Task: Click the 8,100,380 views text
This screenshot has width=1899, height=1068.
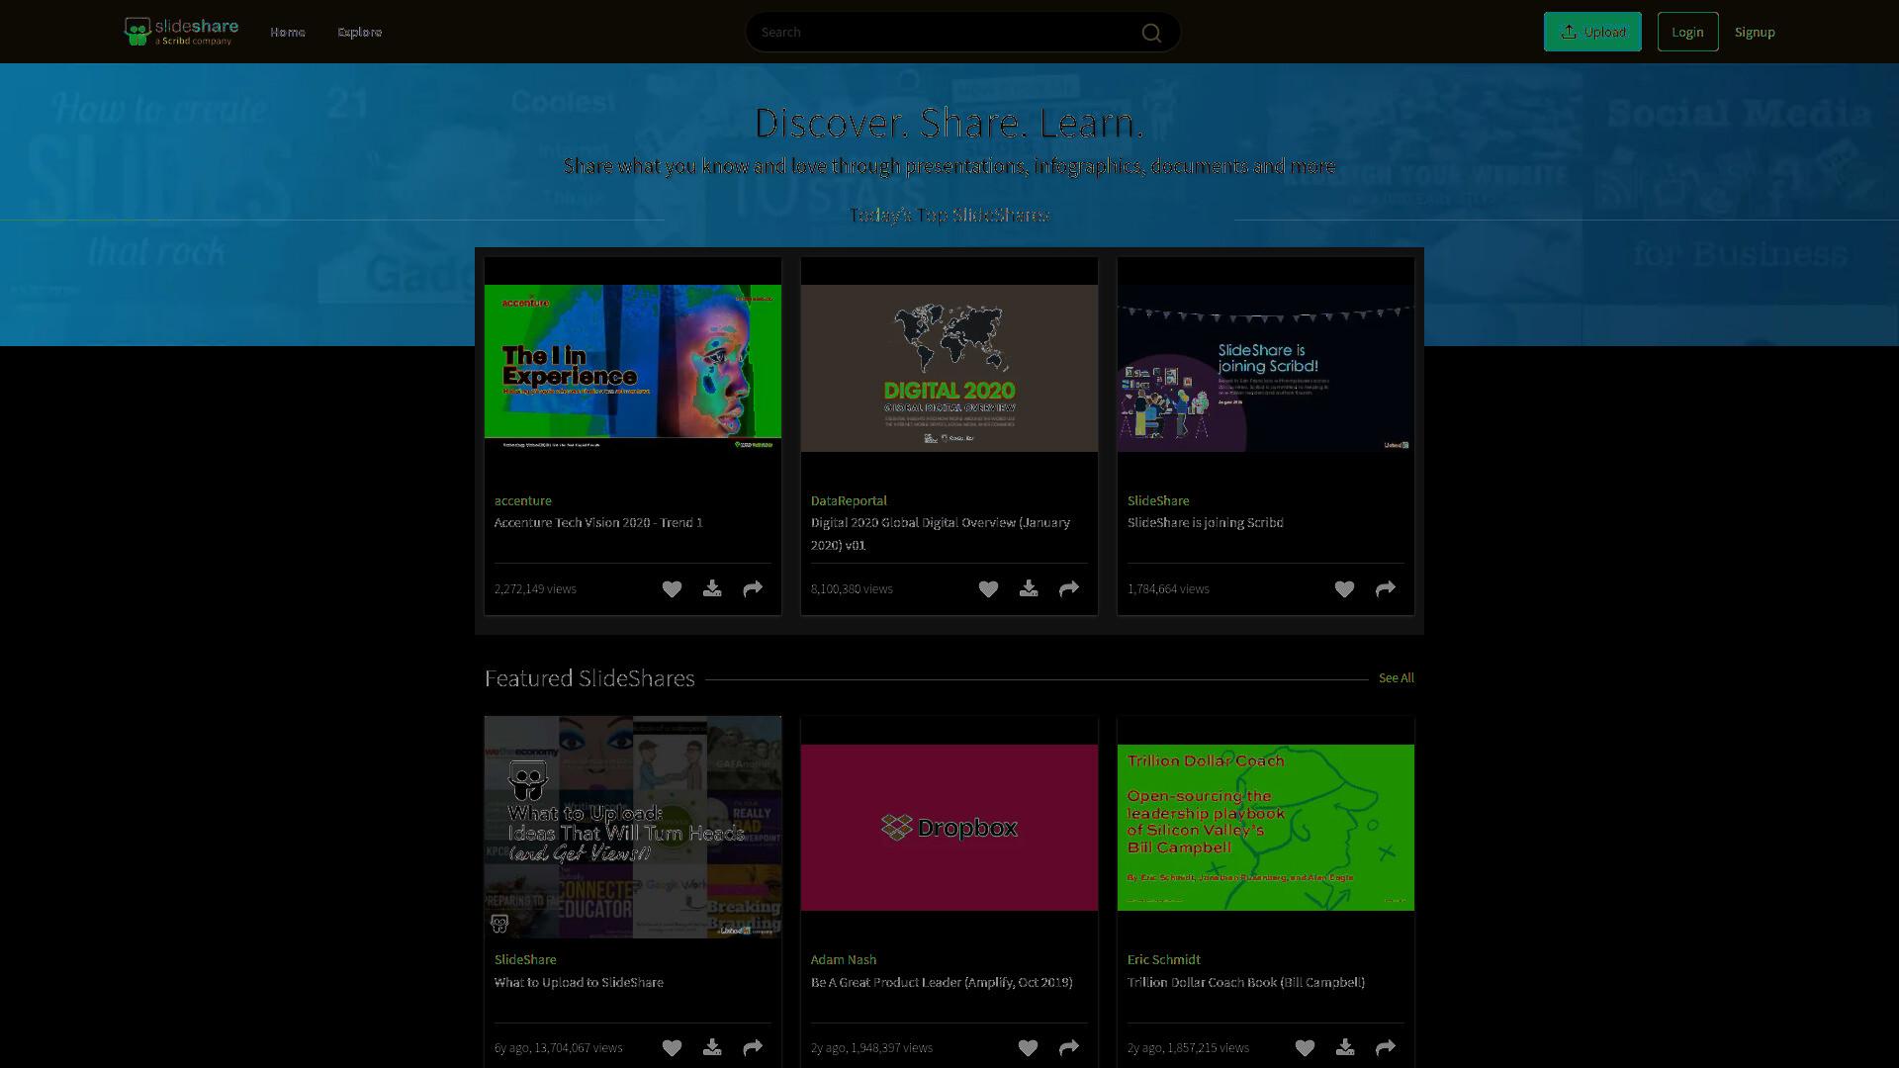Action: pyautogui.click(x=852, y=589)
